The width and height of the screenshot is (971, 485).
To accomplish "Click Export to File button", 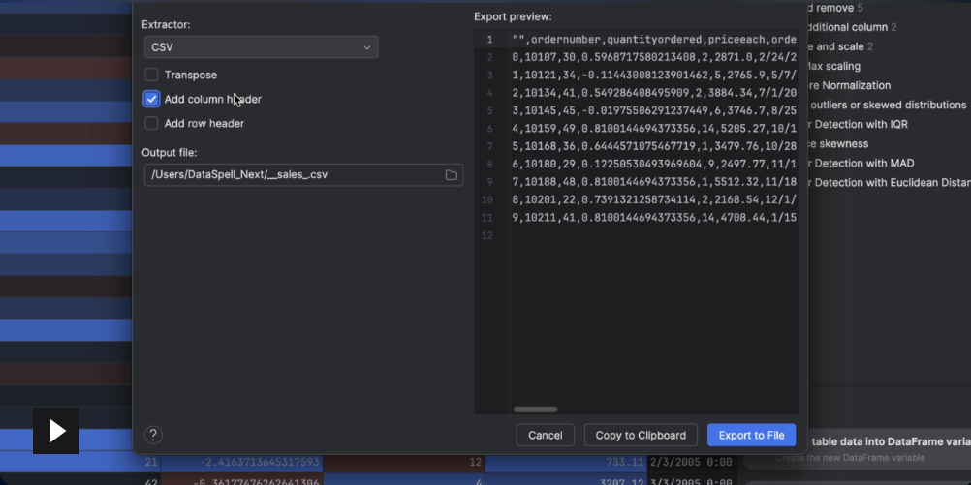I will 750,435.
